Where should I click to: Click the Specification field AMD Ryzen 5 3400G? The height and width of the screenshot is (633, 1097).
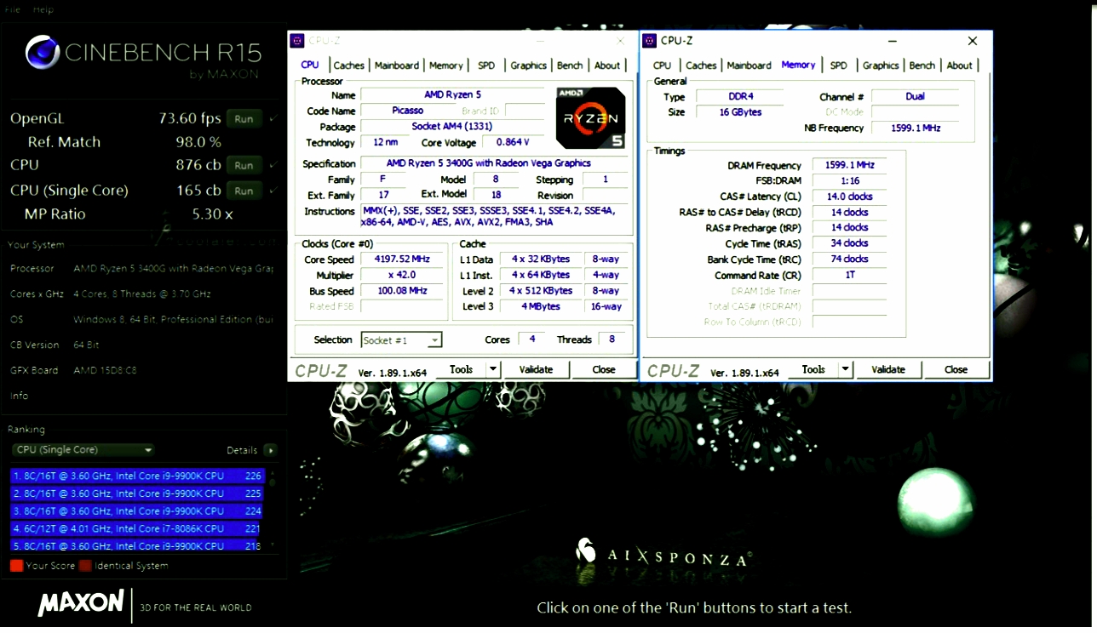coord(495,163)
